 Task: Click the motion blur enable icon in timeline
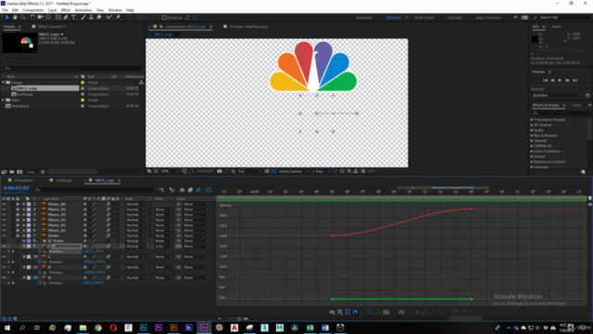tap(198, 189)
